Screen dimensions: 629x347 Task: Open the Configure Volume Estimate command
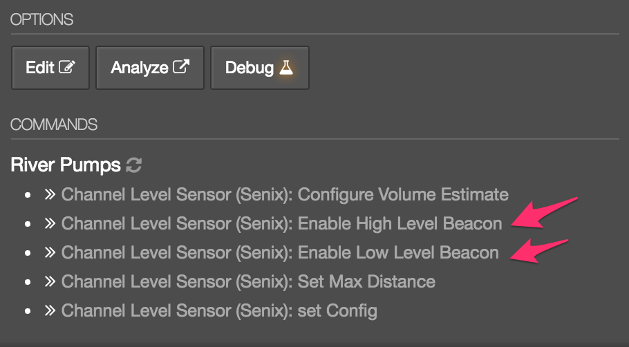(x=285, y=195)
